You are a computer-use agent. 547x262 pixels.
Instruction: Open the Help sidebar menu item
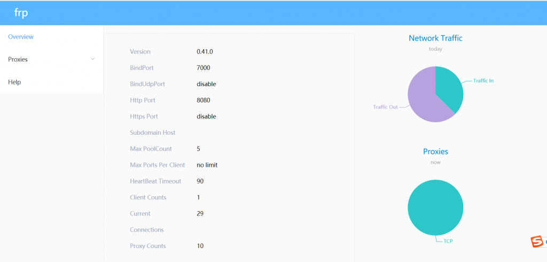click(x=14, y=82)
